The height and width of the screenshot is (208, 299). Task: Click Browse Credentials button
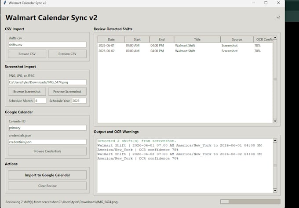[x=47, y=151]
